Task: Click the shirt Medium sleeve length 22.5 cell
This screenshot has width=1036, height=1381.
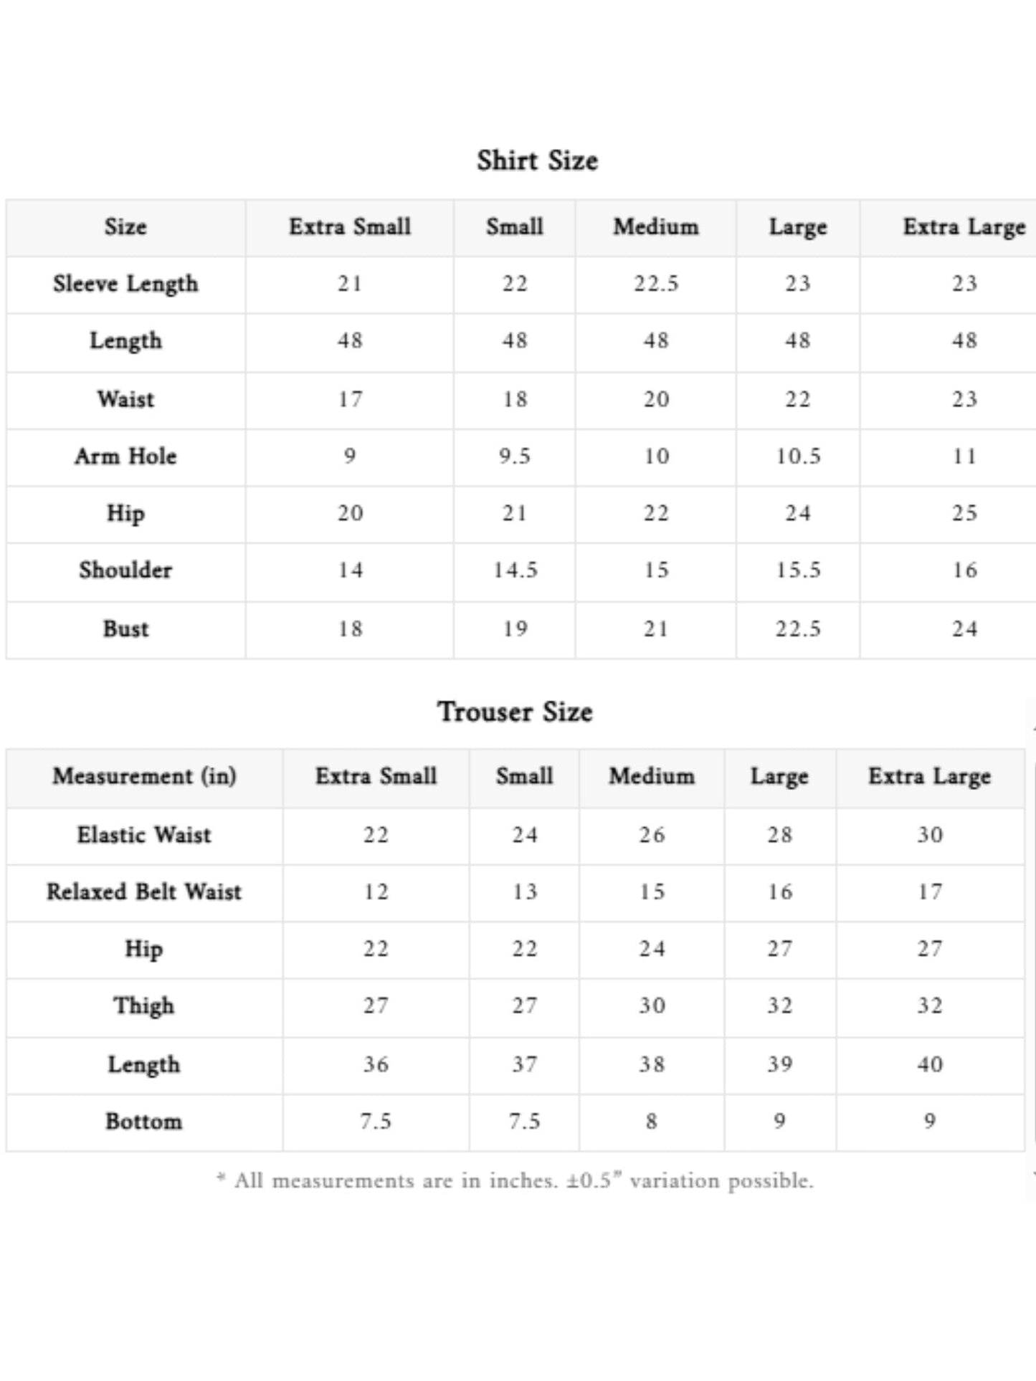Action: (655, 284)
